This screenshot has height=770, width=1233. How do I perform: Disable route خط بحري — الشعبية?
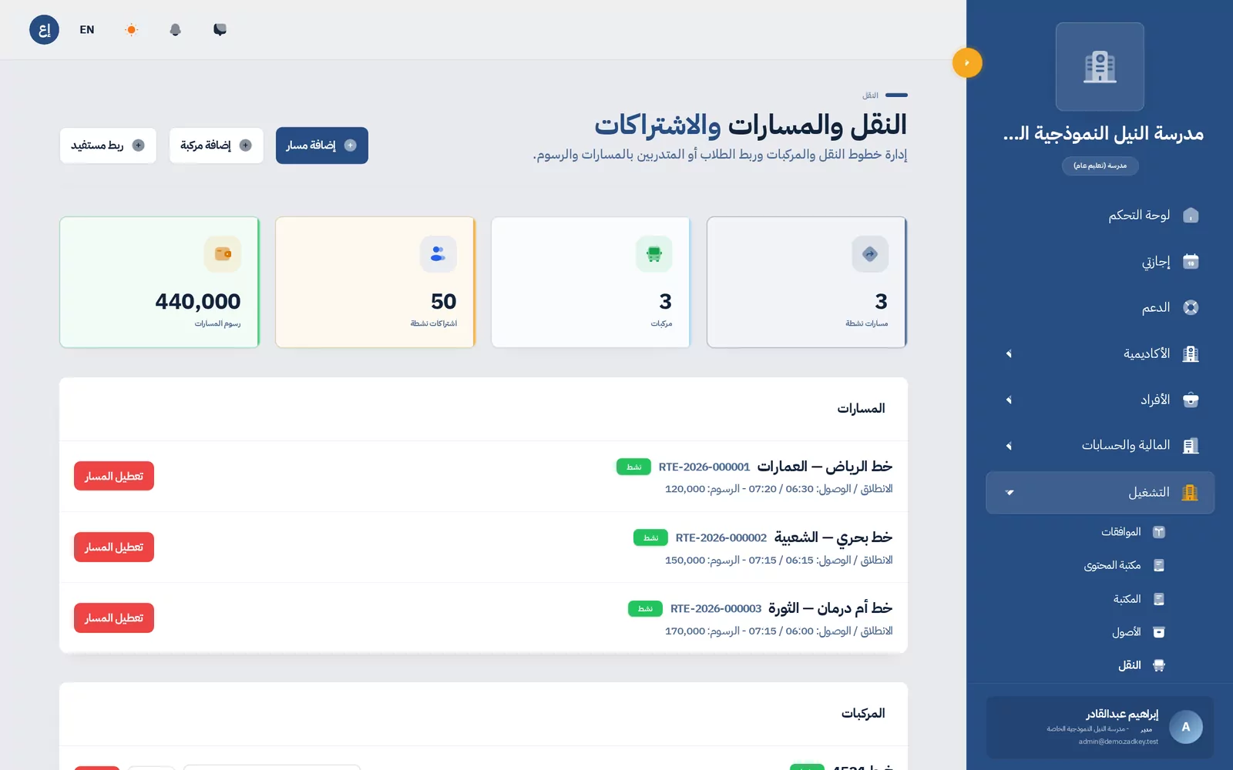[x=114, y=547]
